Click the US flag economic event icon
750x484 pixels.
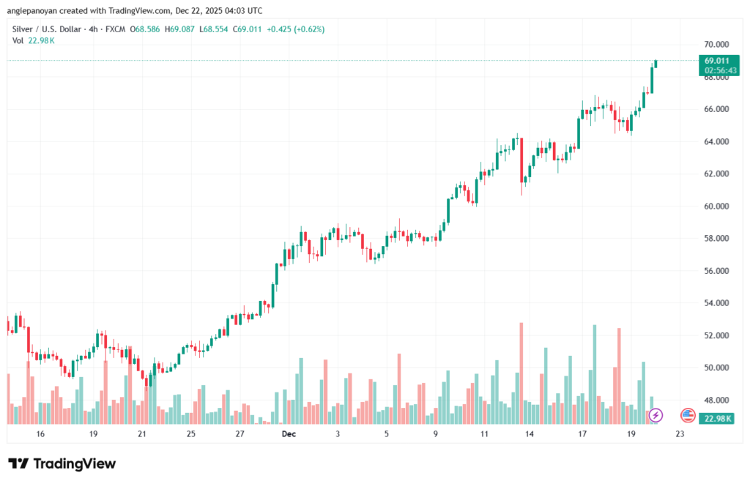688,415
